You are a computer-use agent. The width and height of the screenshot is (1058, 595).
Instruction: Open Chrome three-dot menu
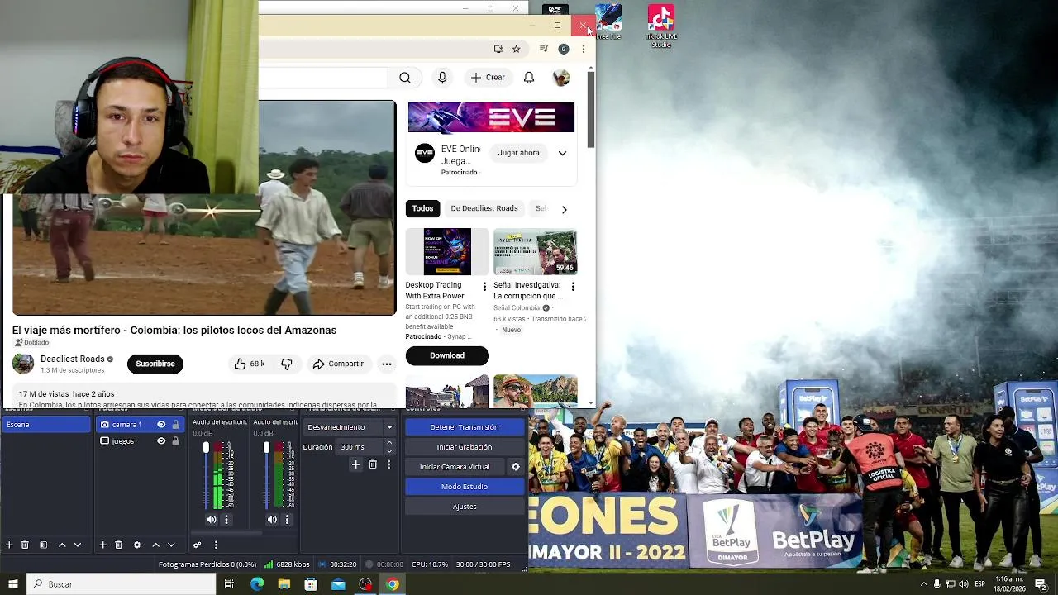584,49
